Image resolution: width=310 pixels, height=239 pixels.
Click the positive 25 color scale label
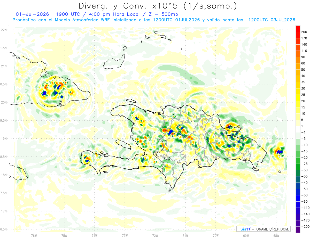click(x=304, y=95)
